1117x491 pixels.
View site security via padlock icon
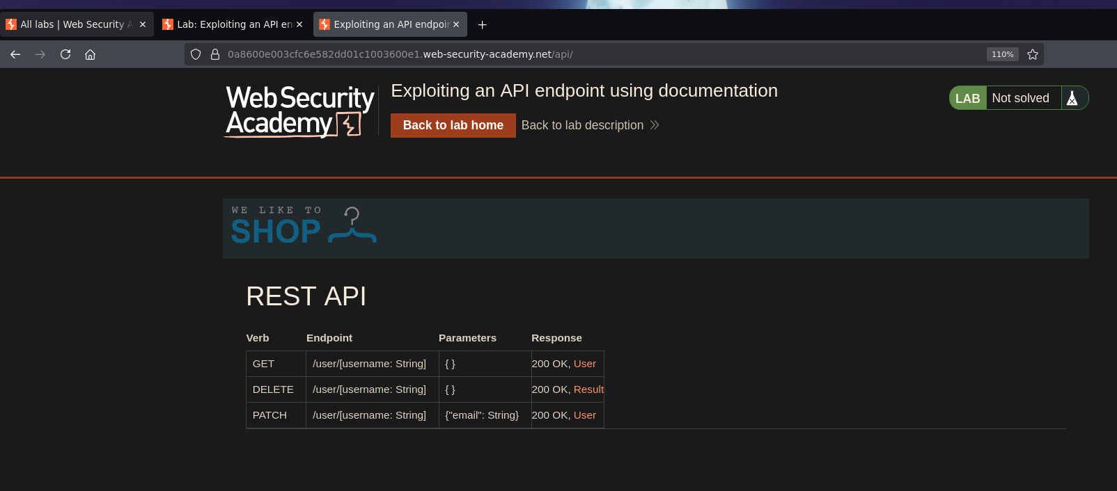click(215, 54)
